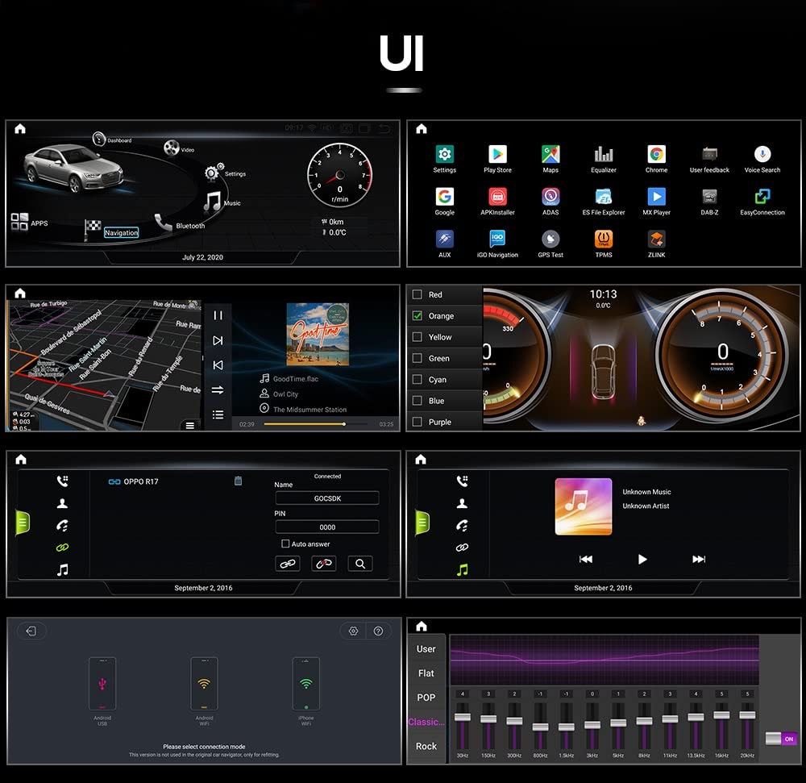Open the music playlist icon

(218, 414)
